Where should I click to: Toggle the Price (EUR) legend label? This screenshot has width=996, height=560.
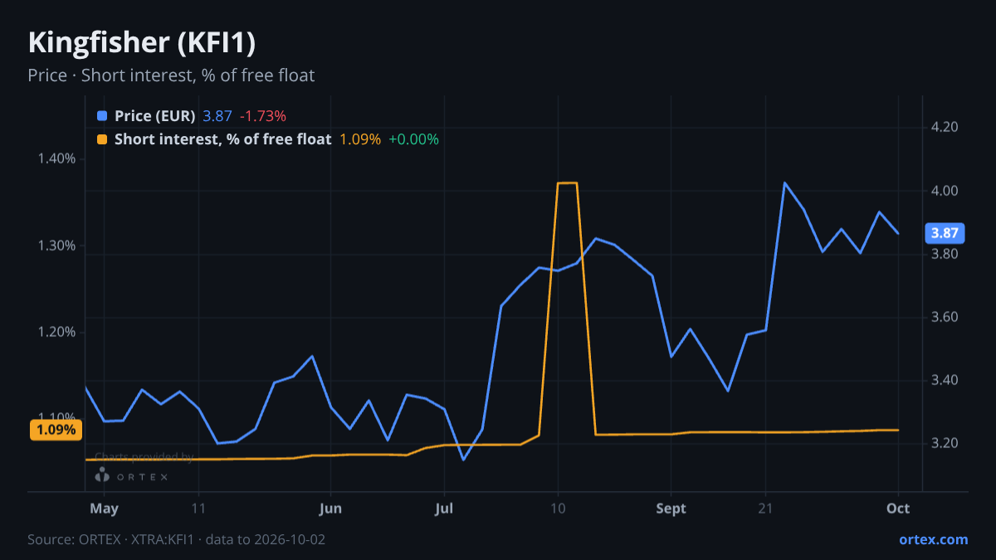pyautogui.click(x=155, y=116)
